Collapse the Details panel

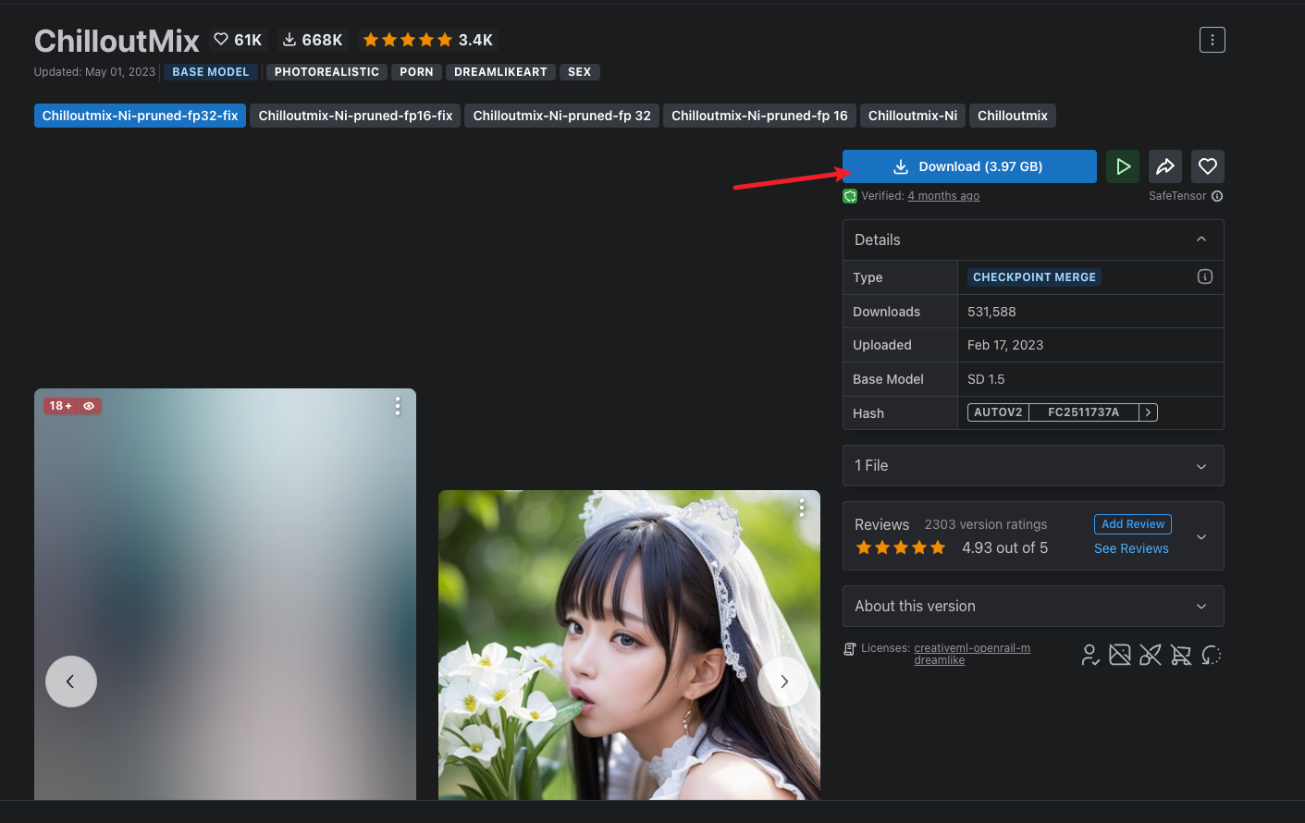[x=1201, y=240]
